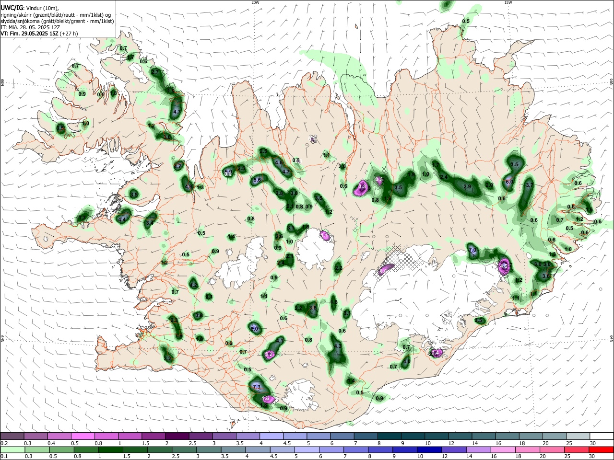Image resolution: width=614 pixels, height=460 pixels.
Task: Click the '4.4' precipitation value on the map
Action: pos(122,219)
